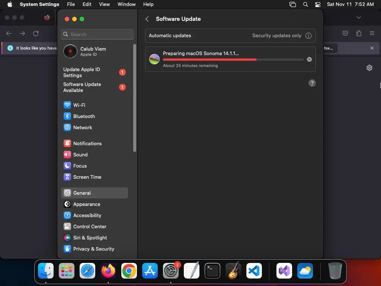Click the Automatic updates info icon
Screen dimensions: 381x286
(x=308, y=36)
